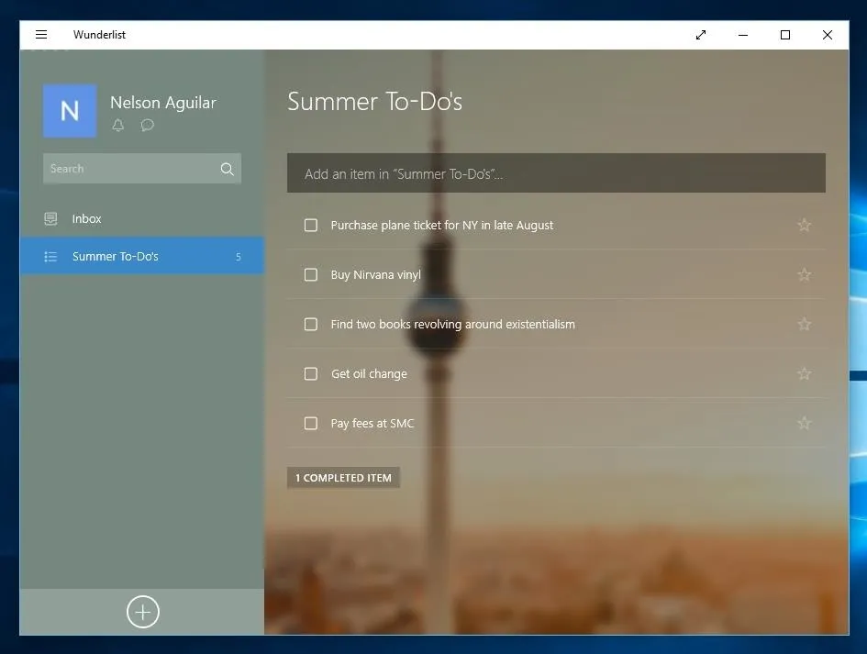Open the Buy Nirvana vinyl task text

pos(376,275)
